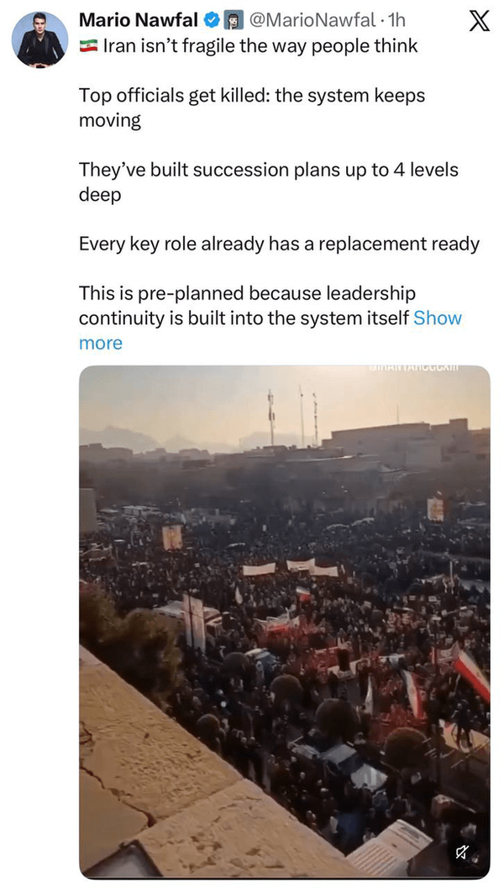The width and height of the screenshot is (504, 888).
Task: Click the blue verified checkmark badge
Action: point(214,20)
